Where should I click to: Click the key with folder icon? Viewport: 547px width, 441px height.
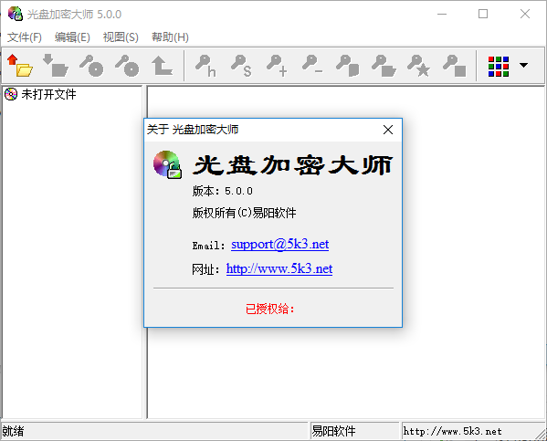coord(384,66)
